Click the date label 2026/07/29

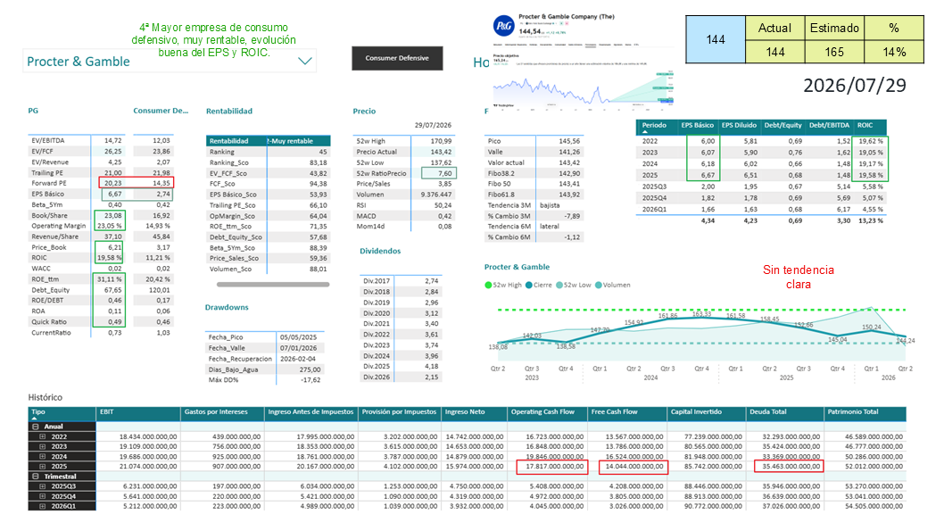(x=854, y=86)
